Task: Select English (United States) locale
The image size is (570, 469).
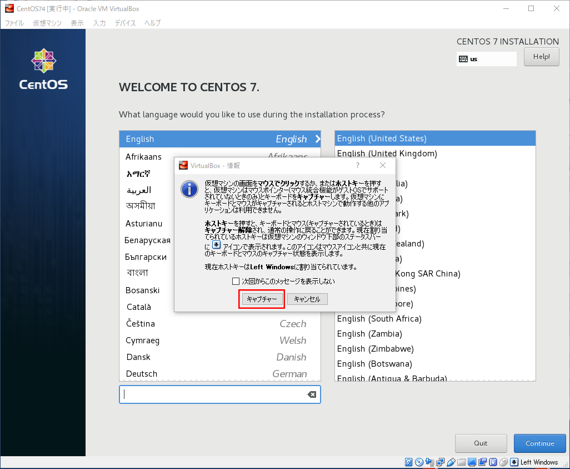Action: (x=435, y=139)
